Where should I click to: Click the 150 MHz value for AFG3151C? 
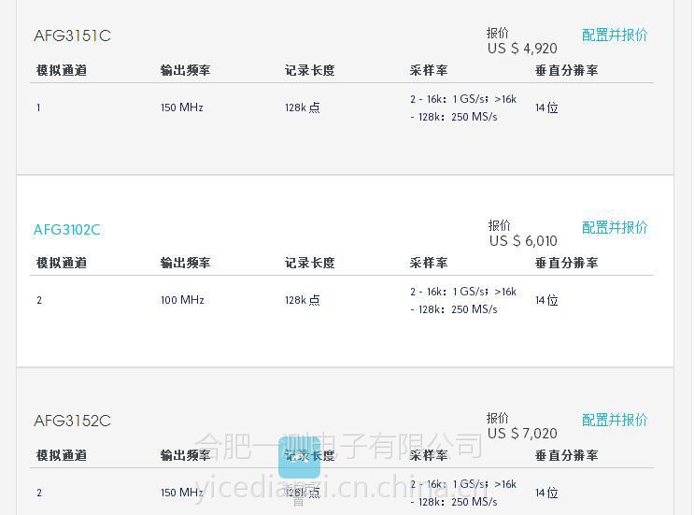point(182,107)
